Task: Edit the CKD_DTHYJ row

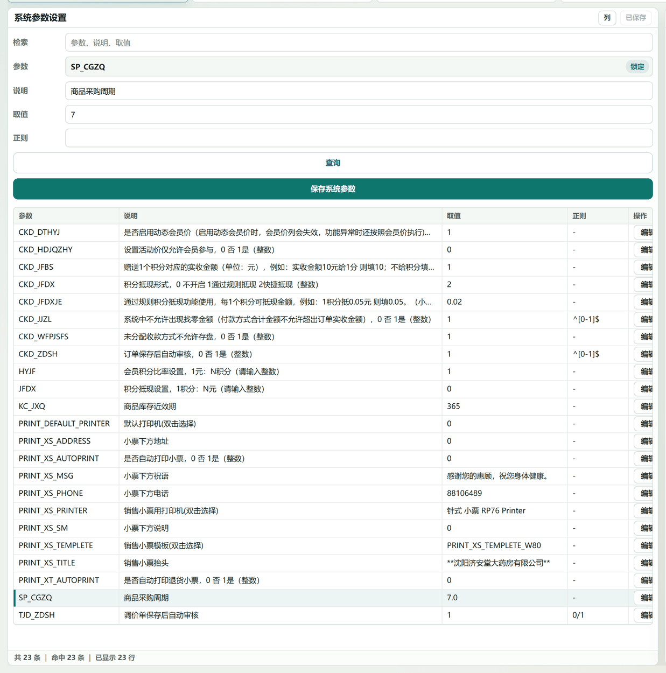Action: coord(643,233)
